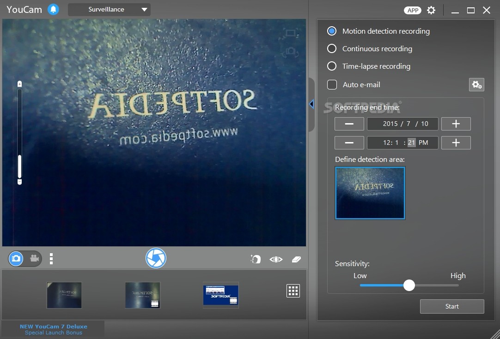Select the seconds value 21 in time field
500x339 pixels.
pos(411,143)
